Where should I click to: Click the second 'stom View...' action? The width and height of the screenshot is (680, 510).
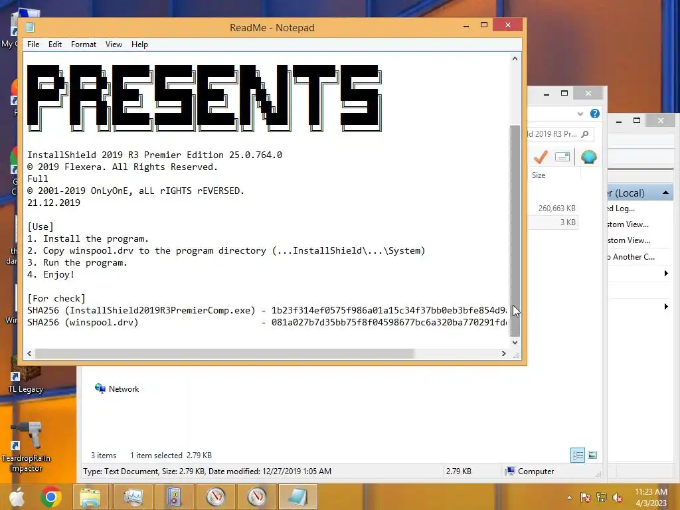[x=628, y=240]
